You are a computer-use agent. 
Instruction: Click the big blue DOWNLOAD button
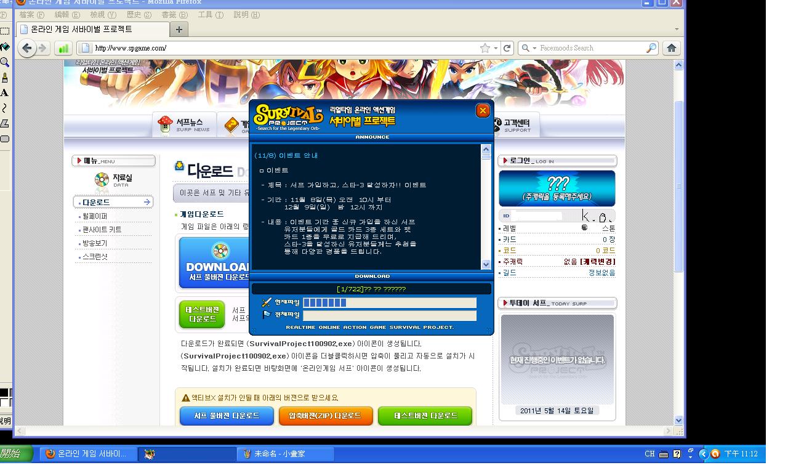[214, 263]
